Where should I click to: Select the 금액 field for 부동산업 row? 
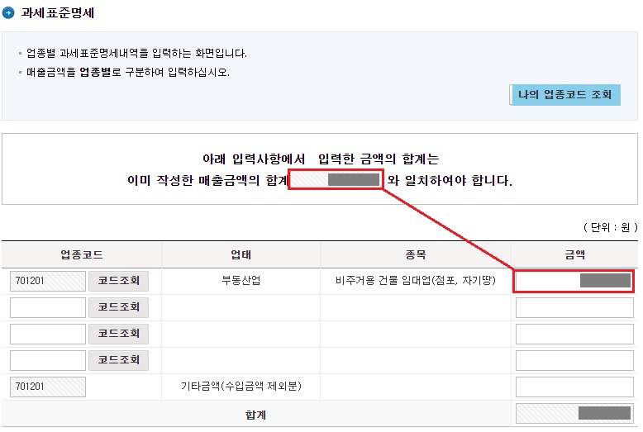[x=574, y=282]
